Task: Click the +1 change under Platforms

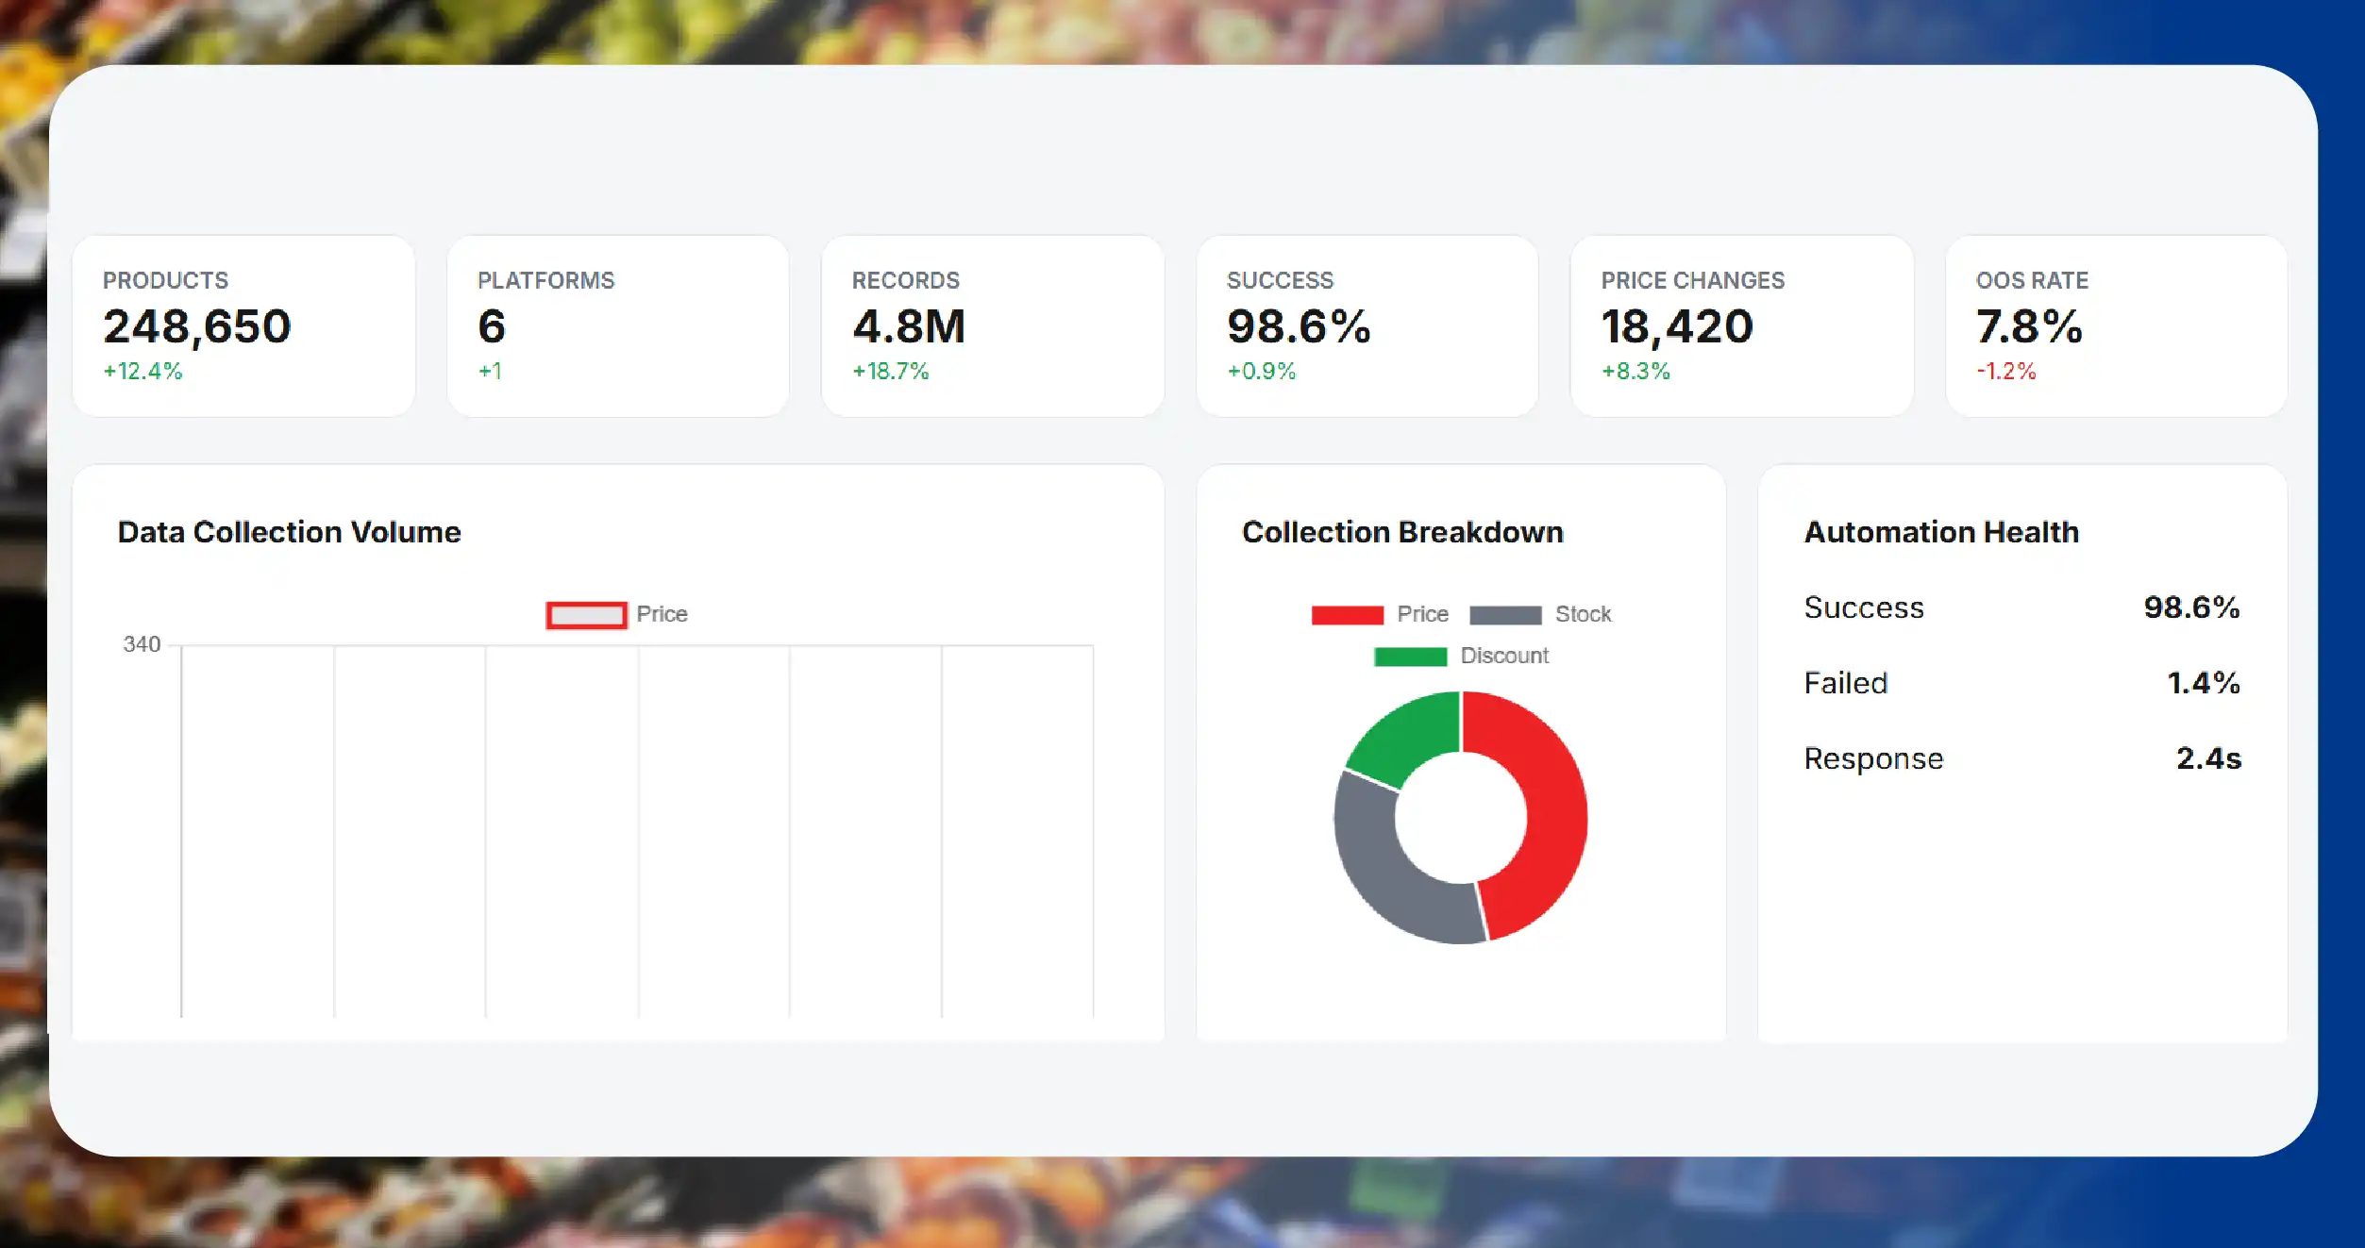Action: tap(490, 372)
